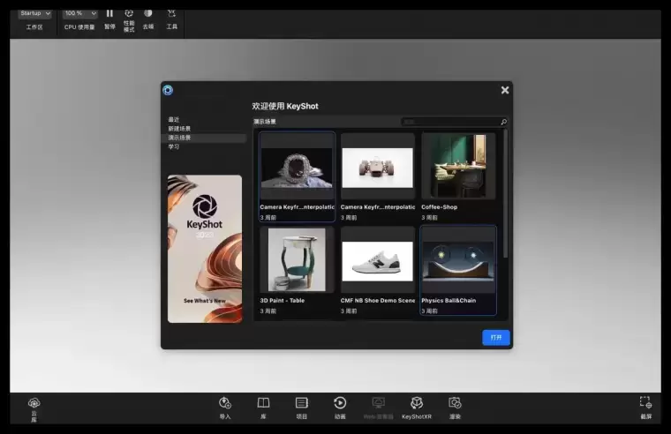This screenshot has height=434, width=671.
Task: Select the astronaut helmet Camera Keyframe thumbnail
Action: pyautogui.click(x=297, y=168)
